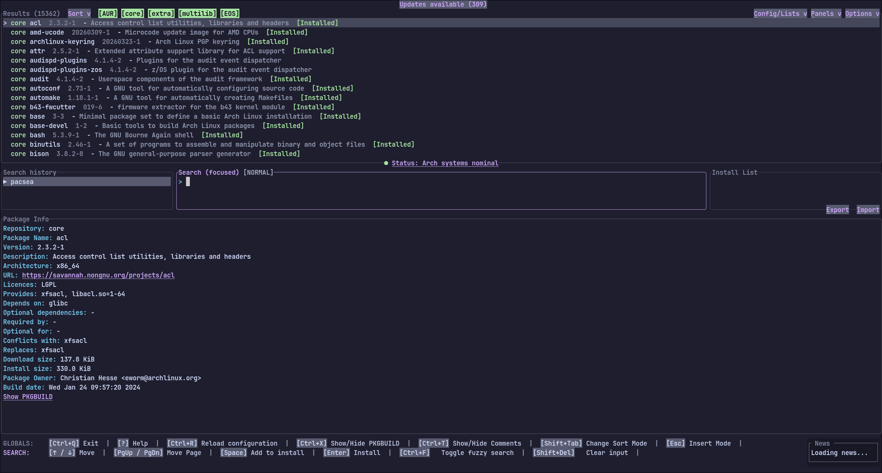The width and height of the screenshot is (882, 473).
Task: Toggle the [extra] repository filter
Action: (x=161, y=13)
